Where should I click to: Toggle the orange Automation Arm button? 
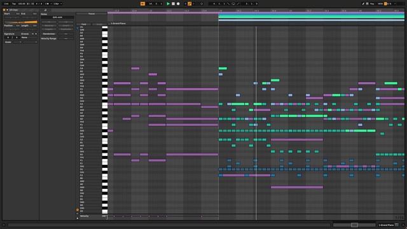[190, 4]
